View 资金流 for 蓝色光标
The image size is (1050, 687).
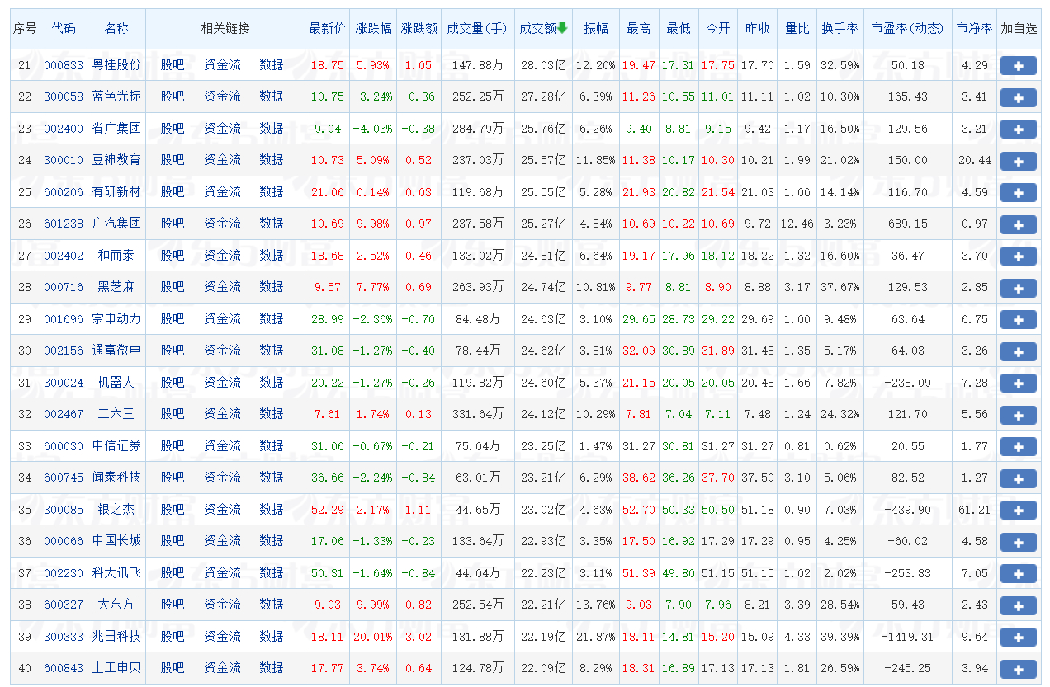[222, 96]
